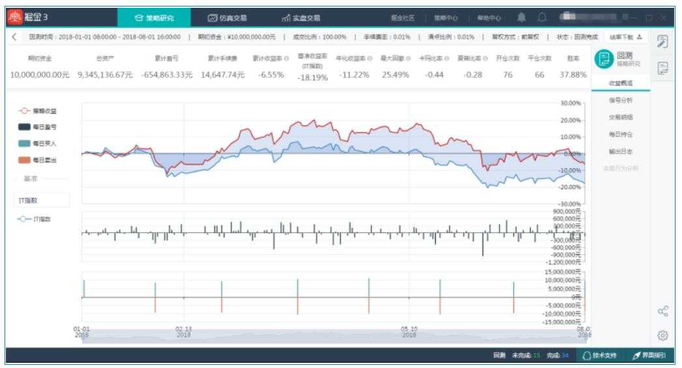Click the edit-note icon in right sidebar

(x=662, y=42)
